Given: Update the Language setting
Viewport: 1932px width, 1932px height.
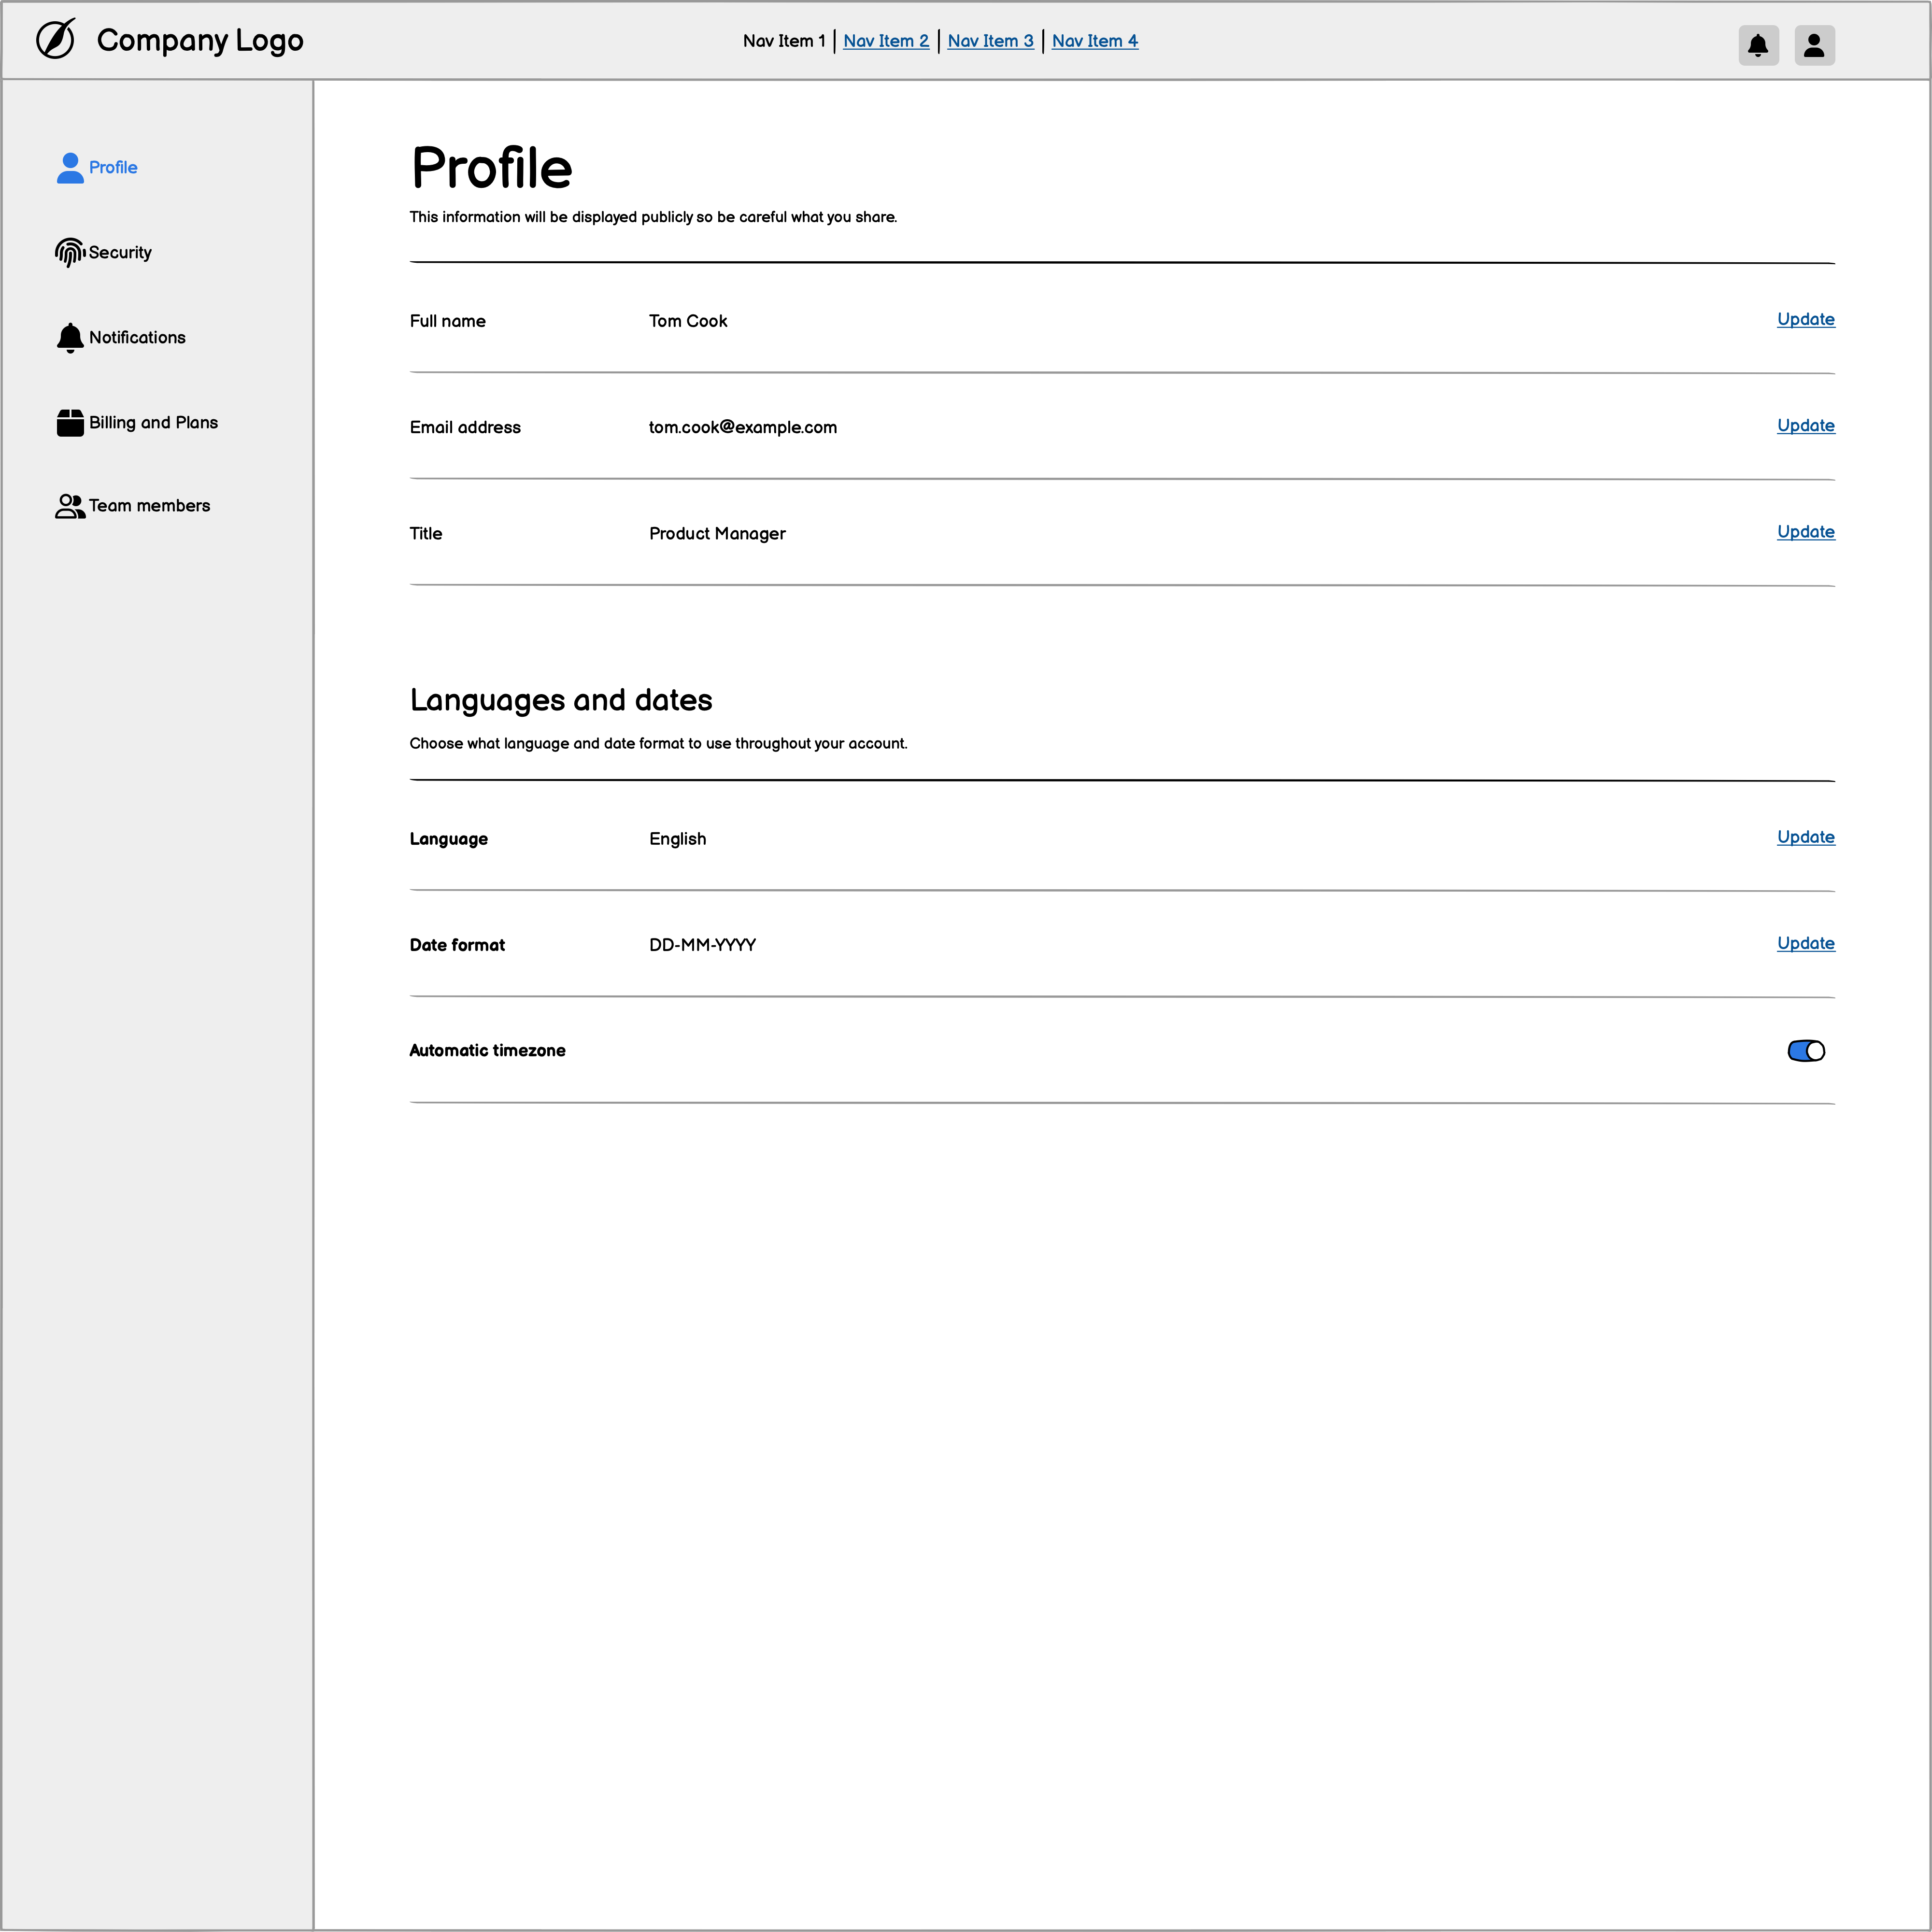Looking at the screenshot, I should 1805,837.
